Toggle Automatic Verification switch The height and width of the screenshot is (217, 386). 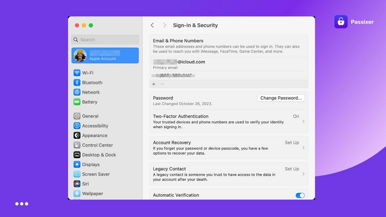[300, 195]
